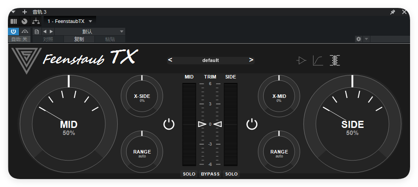Viewport: 418px width, 187px height.
Task: Click the X-MID 0% value
Action: [x=279, y=101]
